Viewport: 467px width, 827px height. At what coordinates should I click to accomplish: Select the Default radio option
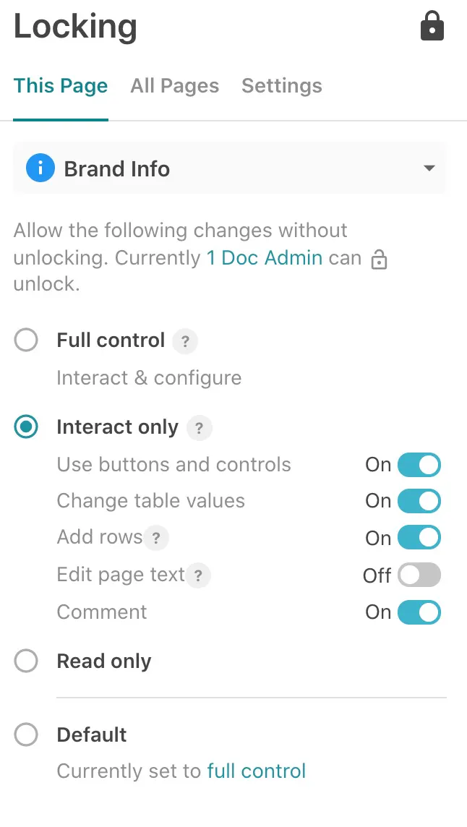coord(26,735)
